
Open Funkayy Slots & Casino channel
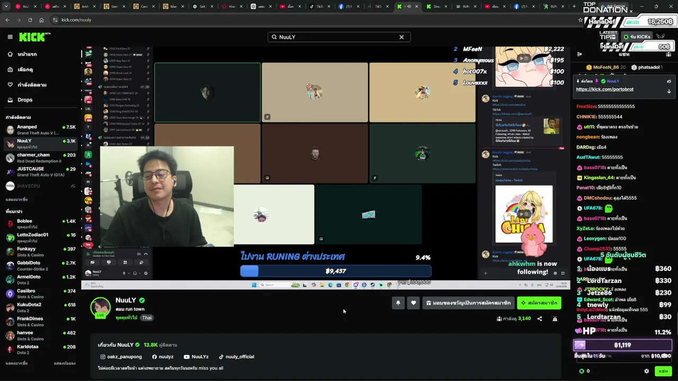[x=41, y=251]
